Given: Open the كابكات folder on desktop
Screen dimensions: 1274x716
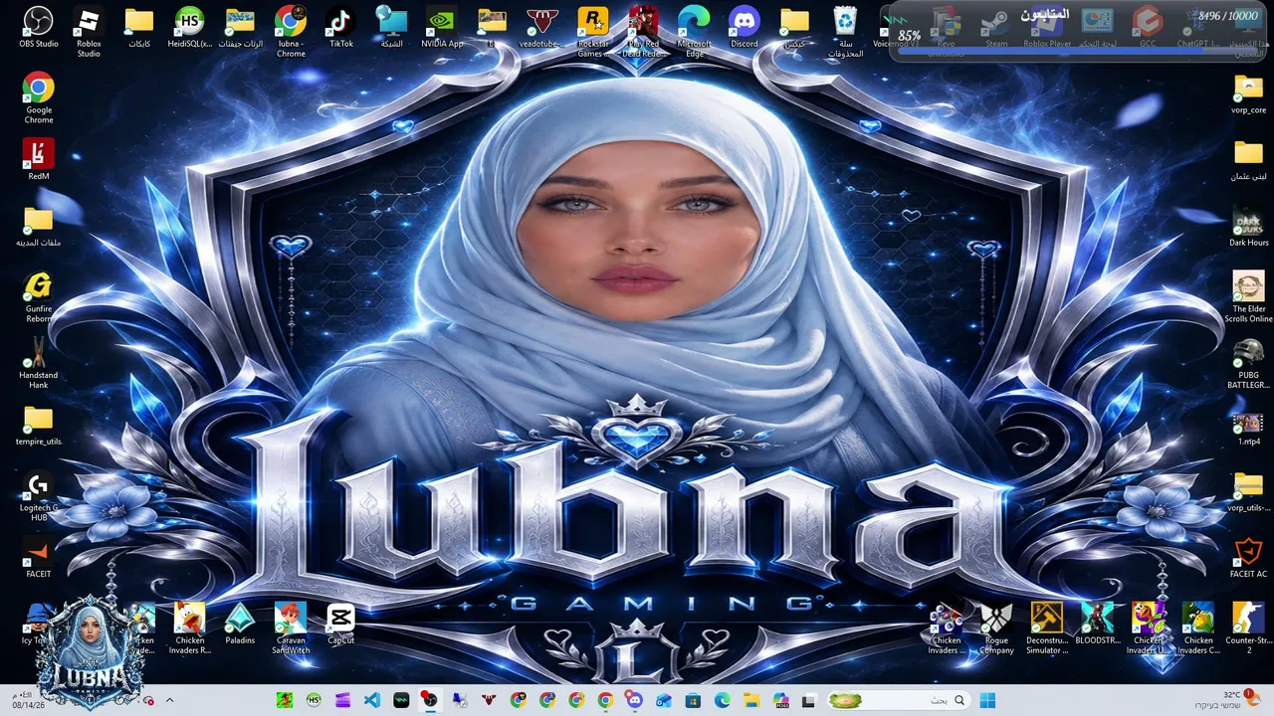Looking at the screenshot, I should click(x=139, y=28).
